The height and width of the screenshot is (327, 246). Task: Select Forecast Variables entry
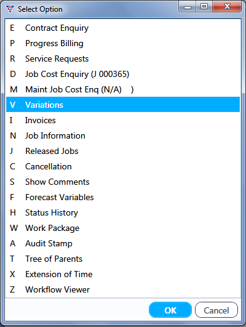click(x=123, y=197)
